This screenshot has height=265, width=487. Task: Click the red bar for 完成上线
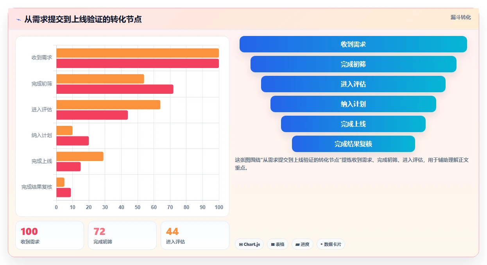pos(68,167)
